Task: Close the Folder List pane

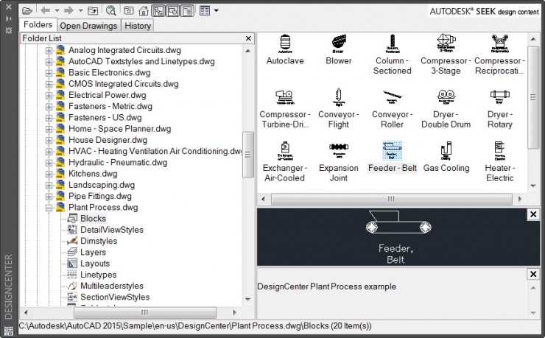Action: (x=248, y=38)
